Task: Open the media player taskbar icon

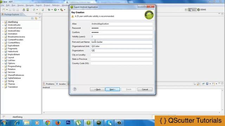Action: [x=37, y=123]
